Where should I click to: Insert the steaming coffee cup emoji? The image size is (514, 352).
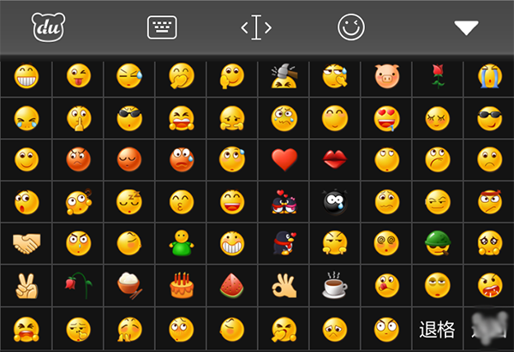[x=334, y=285]
